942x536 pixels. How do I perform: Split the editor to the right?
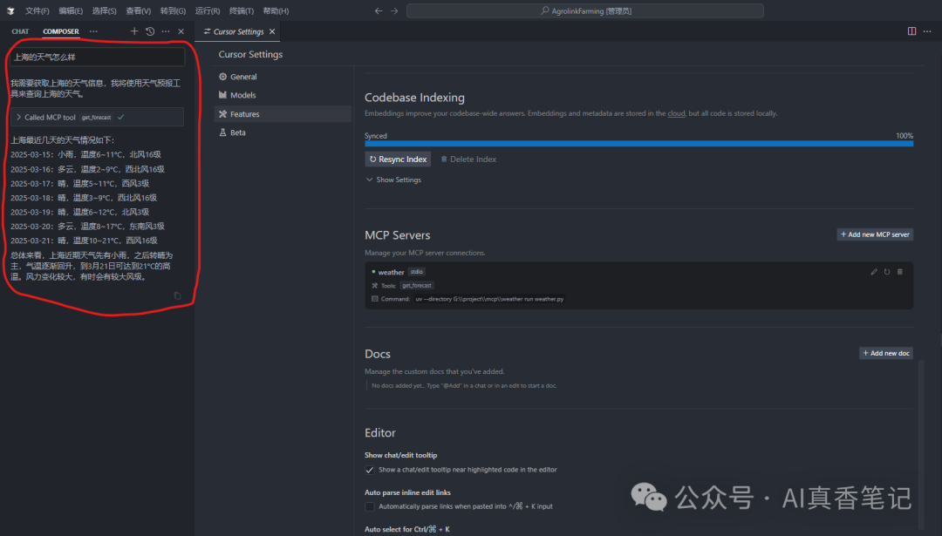pos(911,31)
